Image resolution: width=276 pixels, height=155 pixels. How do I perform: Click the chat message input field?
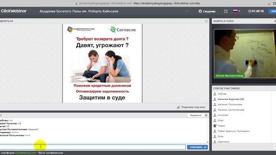click(x=93, y=147)
